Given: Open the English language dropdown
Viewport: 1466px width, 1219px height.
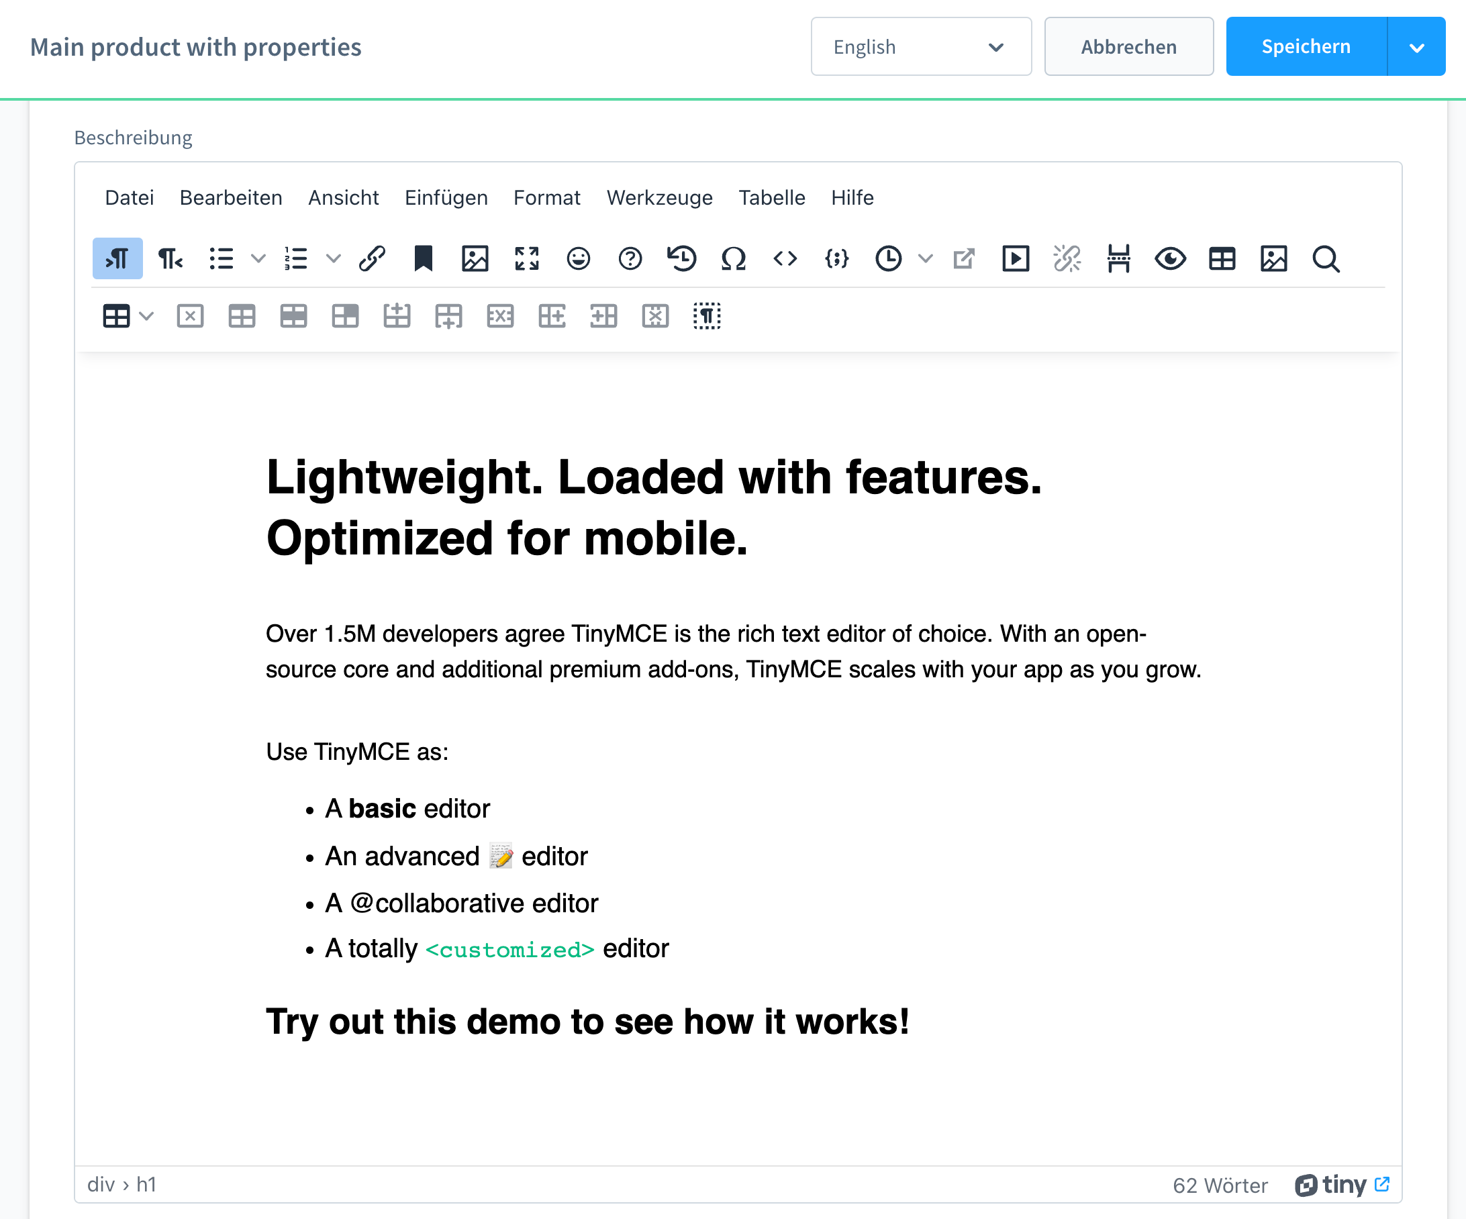Looking at the screenshot, I should pyautogui.click(x=920, y=47).
